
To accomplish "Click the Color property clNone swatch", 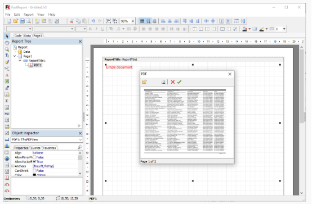I will click(34, 175).
